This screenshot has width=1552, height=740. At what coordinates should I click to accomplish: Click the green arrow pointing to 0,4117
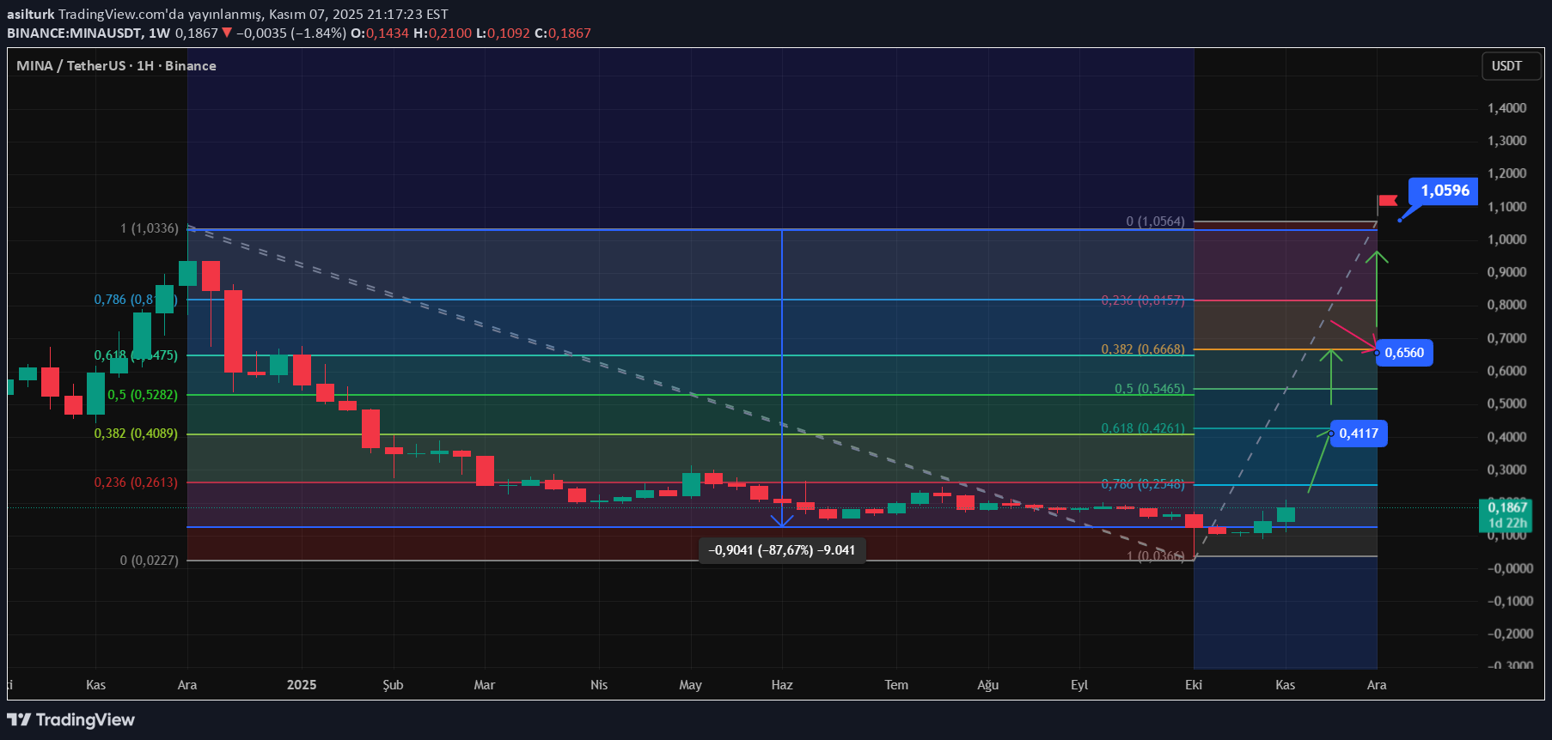coord(1319,462)
